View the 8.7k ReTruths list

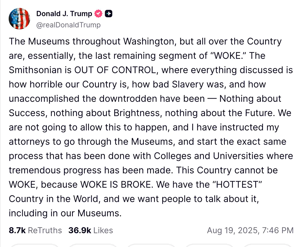click(x=35, y=230)
